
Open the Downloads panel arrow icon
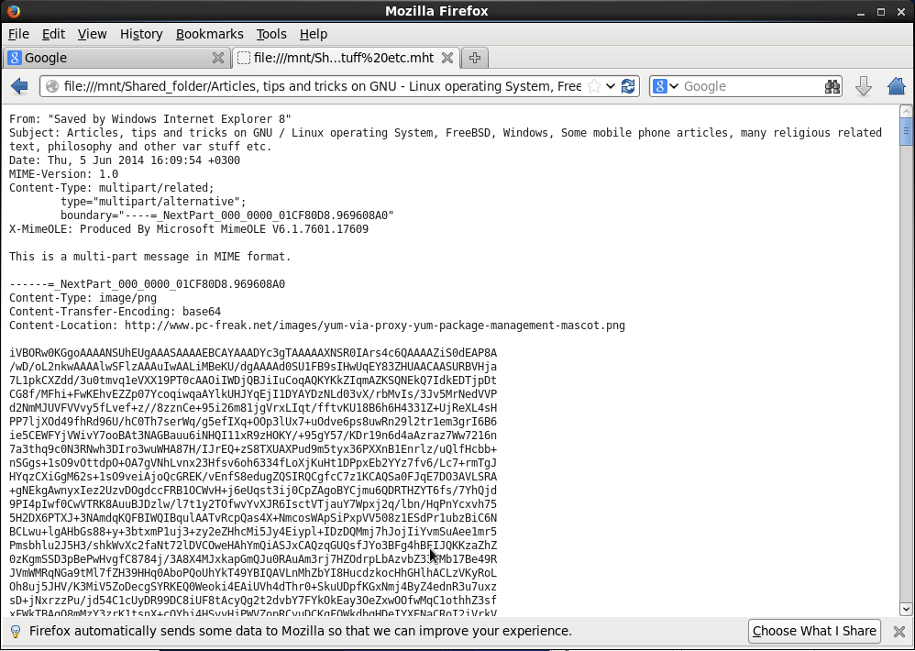(x=863, y=85)
